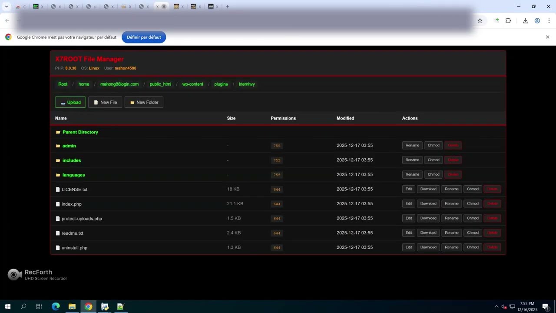The image size is (556, 313).
Task: Create a New Folder
Action: pos(144,103)
